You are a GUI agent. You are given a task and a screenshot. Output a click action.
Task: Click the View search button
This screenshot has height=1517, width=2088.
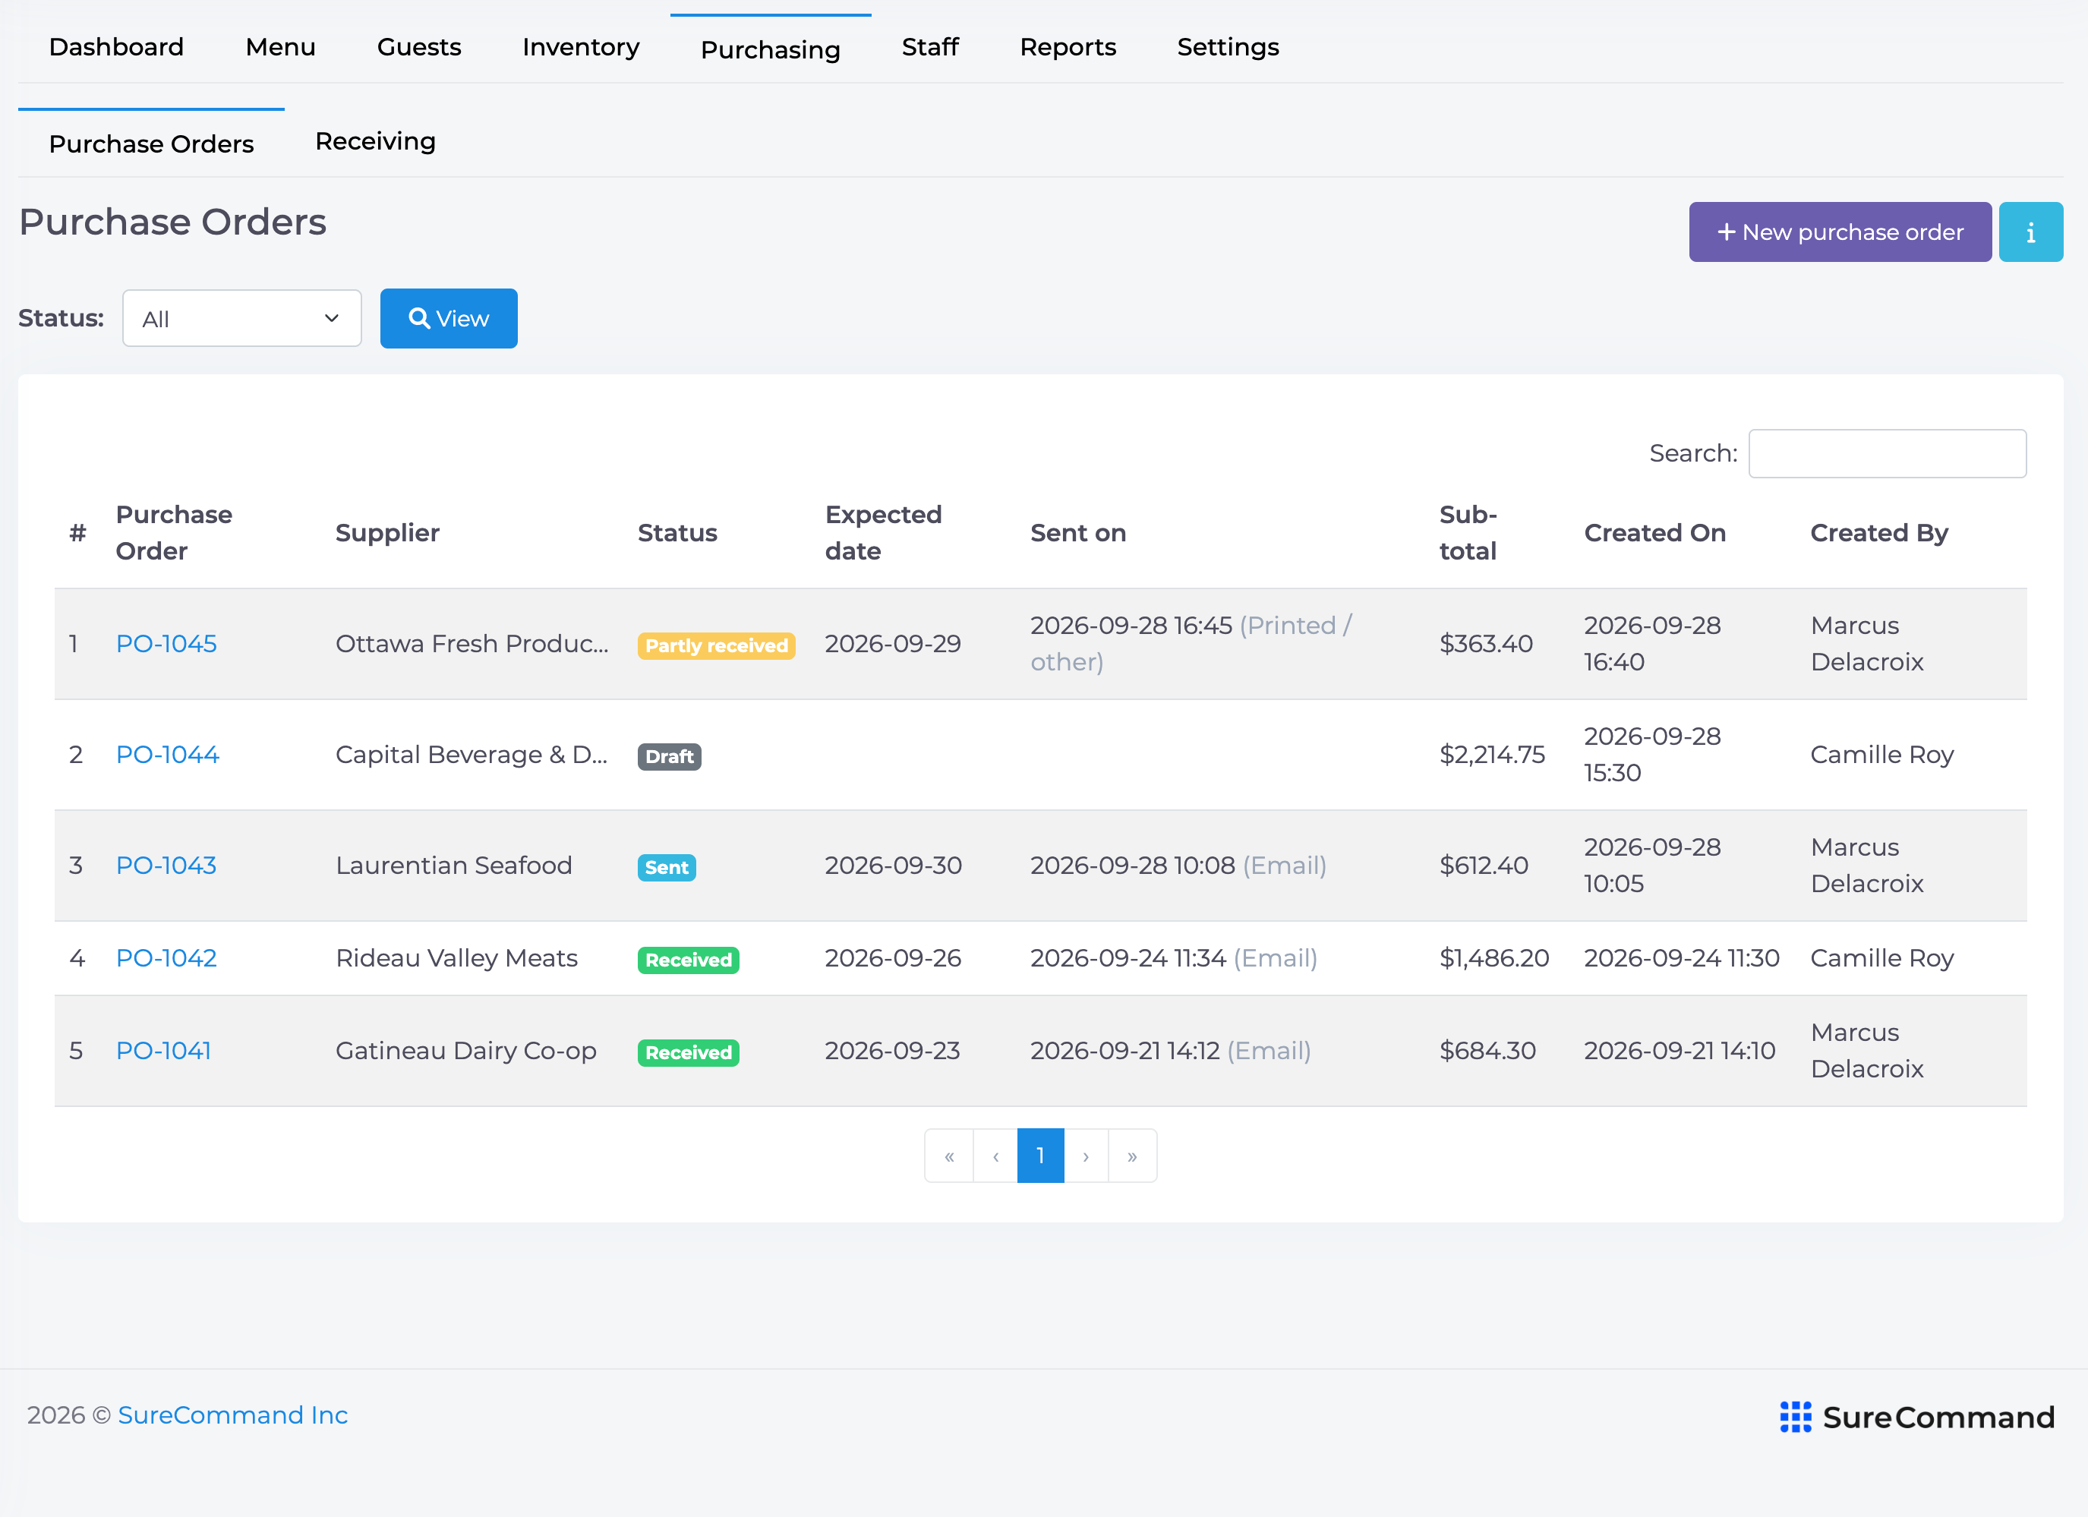click(x=448, y=318)
